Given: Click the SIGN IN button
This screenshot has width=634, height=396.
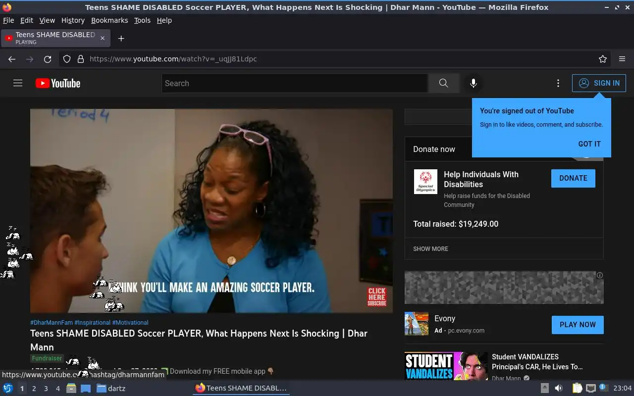Looking at the screenshot, I should click(x=599, y=83).
